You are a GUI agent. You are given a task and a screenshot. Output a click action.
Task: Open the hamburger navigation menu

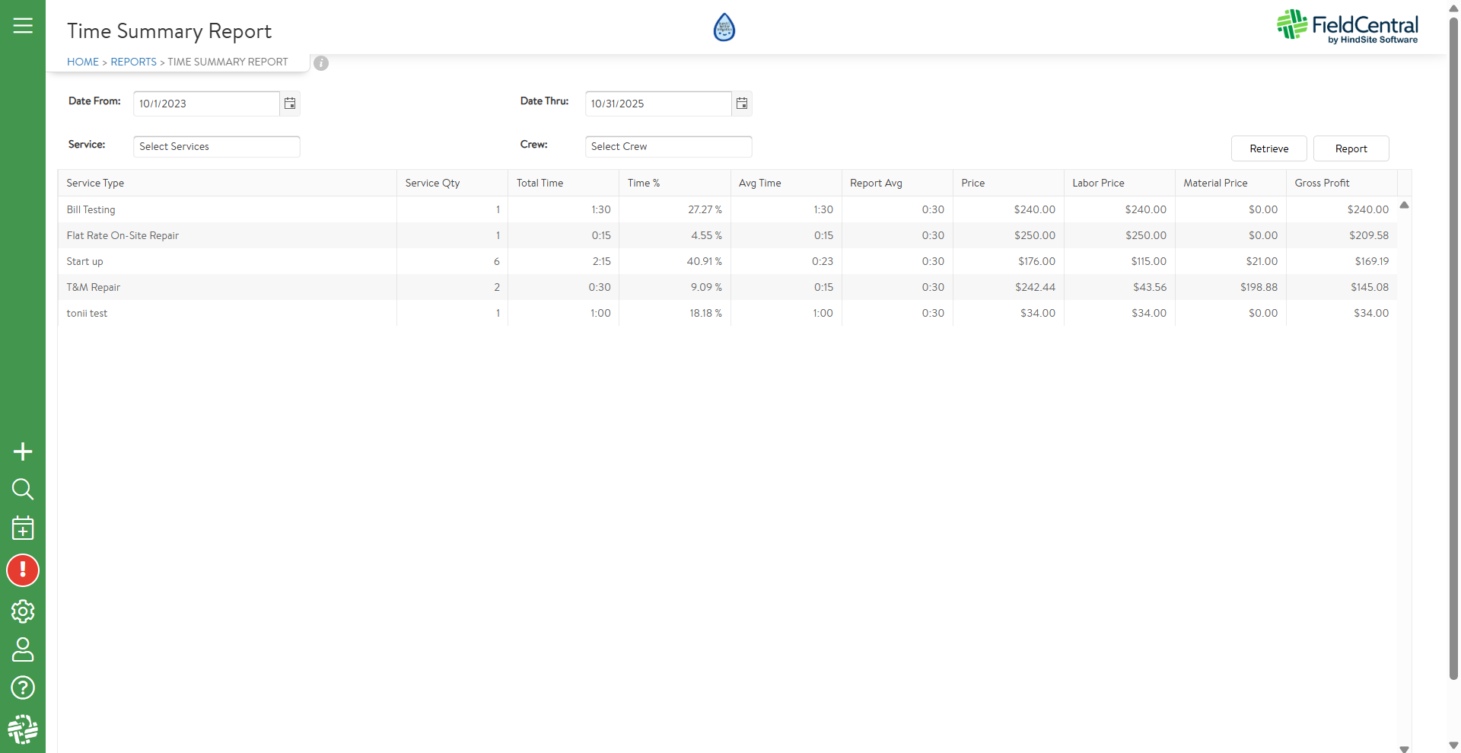point(23,26)
